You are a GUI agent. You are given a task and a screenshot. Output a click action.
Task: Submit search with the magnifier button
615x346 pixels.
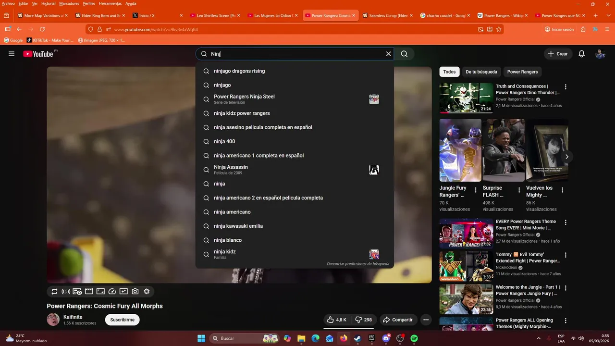[404, 54]
